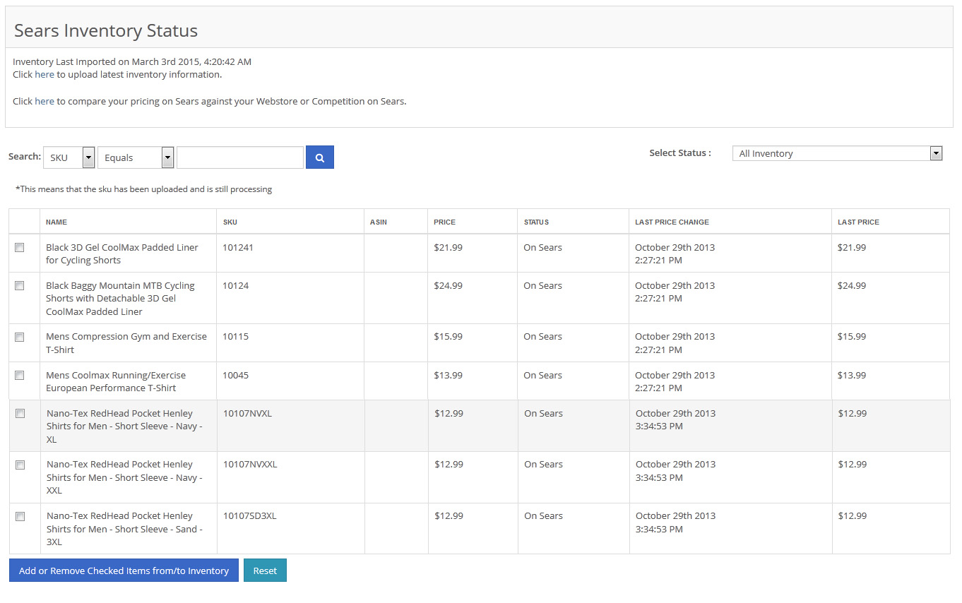The width and height of the screenshot is (962, 603).
Task: Open the All Inventory status dropdown
Action: (x=838, y=153)
